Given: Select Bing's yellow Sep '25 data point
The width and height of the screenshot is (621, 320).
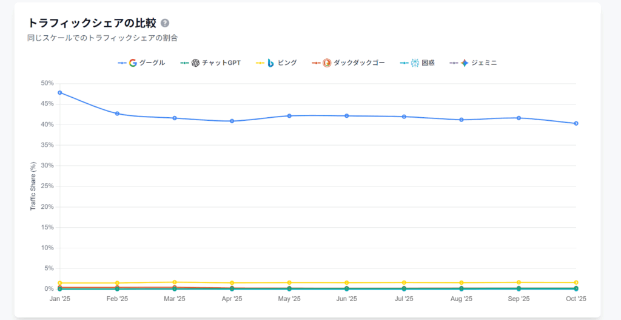Looking at the screenshot, I should [x=519, y=282].
